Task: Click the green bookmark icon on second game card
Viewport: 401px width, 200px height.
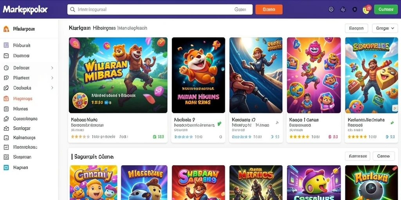Action: [219, 124]
